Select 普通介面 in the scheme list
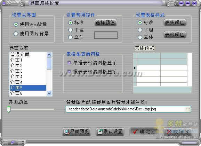Screen dimensions: 201x146 point(28,54)
